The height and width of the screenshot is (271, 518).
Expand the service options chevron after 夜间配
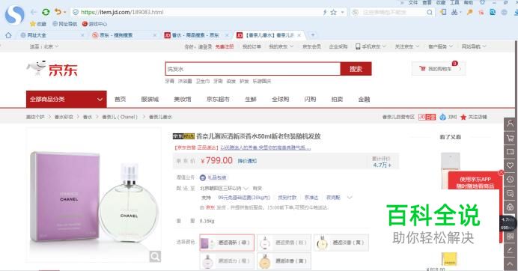(350, 198)
